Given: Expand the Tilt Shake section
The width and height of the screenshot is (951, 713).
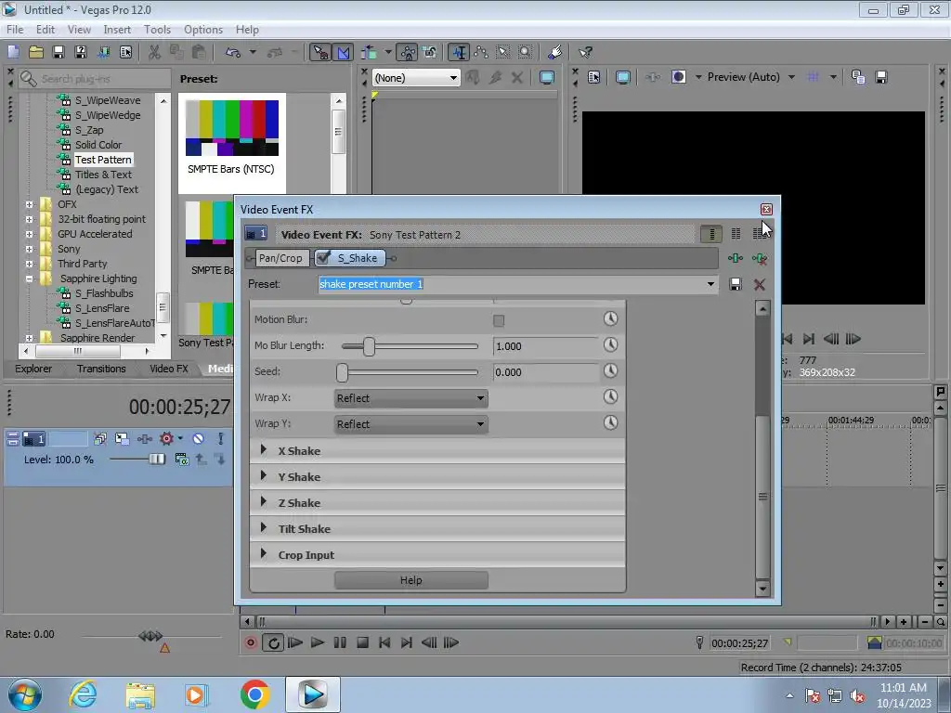Looking at the screenshot, I should click(x=263, y=528).
